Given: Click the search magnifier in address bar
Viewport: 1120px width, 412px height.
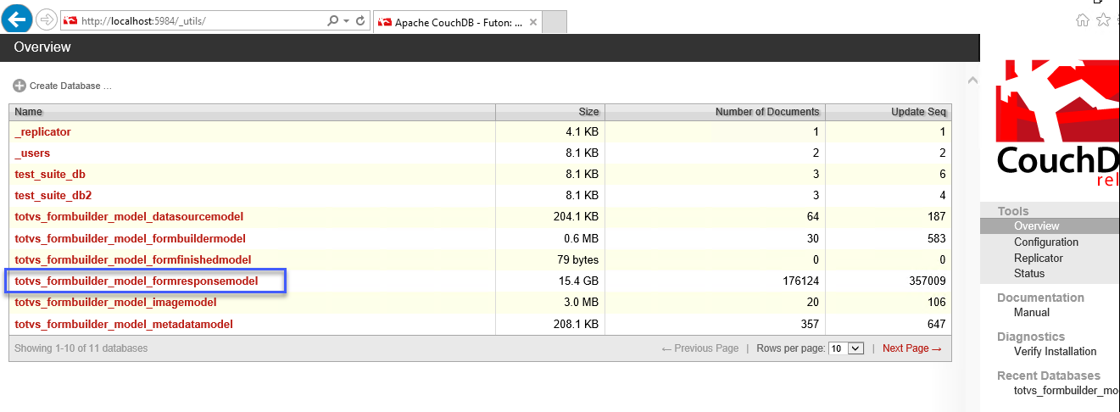Looking at the screenshot, I should tap(332, 20).
